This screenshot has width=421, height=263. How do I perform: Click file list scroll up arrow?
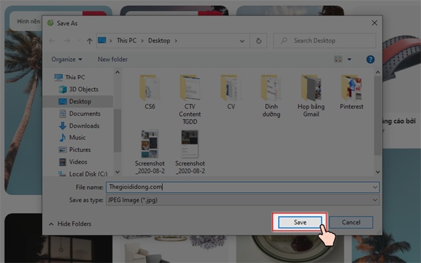378,73
